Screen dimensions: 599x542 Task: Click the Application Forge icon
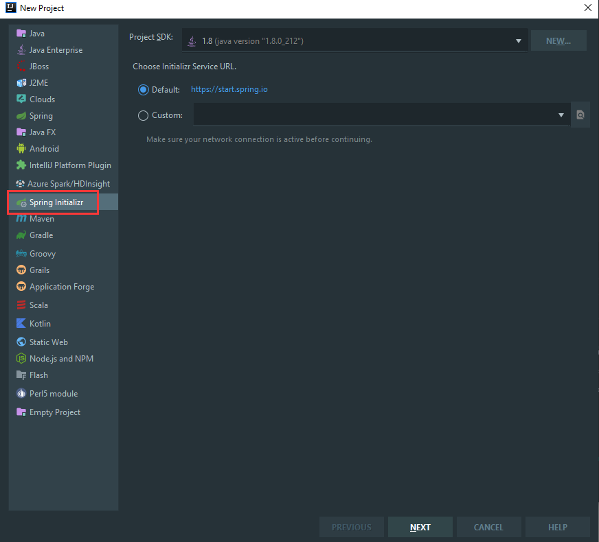point(21,287)
